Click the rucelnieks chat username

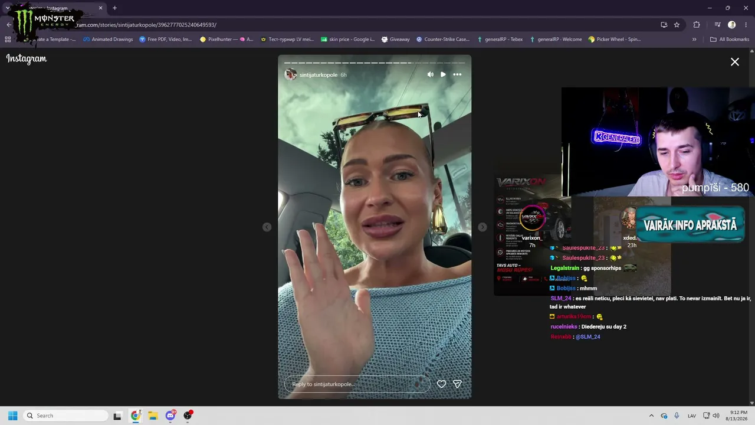pos(564,326)
